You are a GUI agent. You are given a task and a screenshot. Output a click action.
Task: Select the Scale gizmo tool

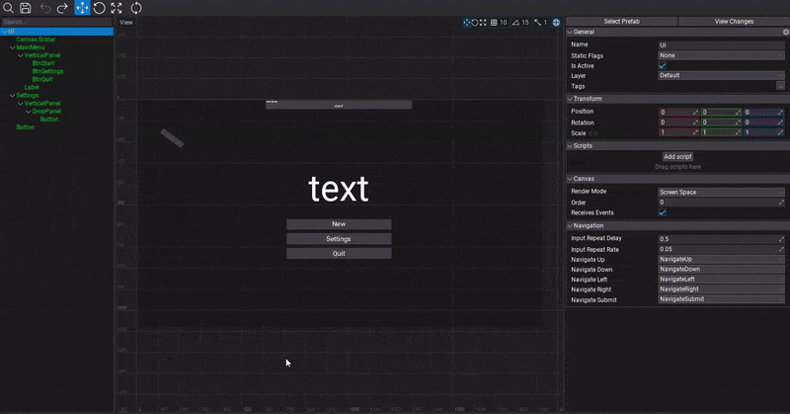[x=117, y=7]
